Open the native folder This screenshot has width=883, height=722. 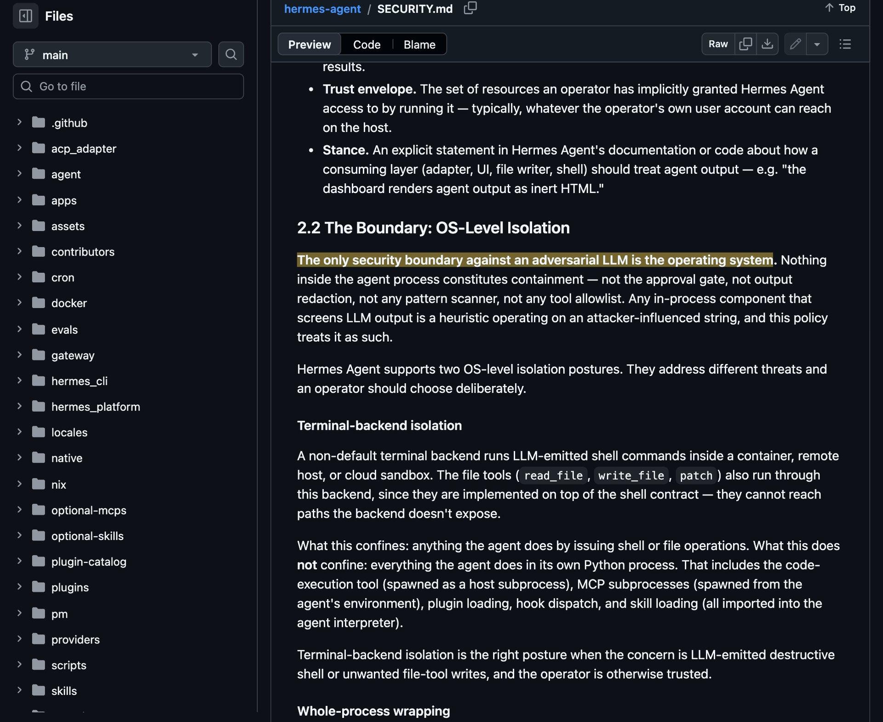(67, 458)
